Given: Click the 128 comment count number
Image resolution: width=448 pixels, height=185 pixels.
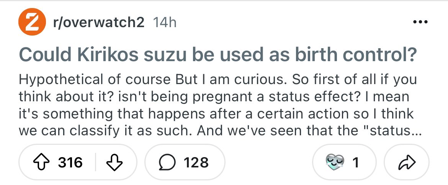Looking at the screenshot, I should tap(196, 162).
